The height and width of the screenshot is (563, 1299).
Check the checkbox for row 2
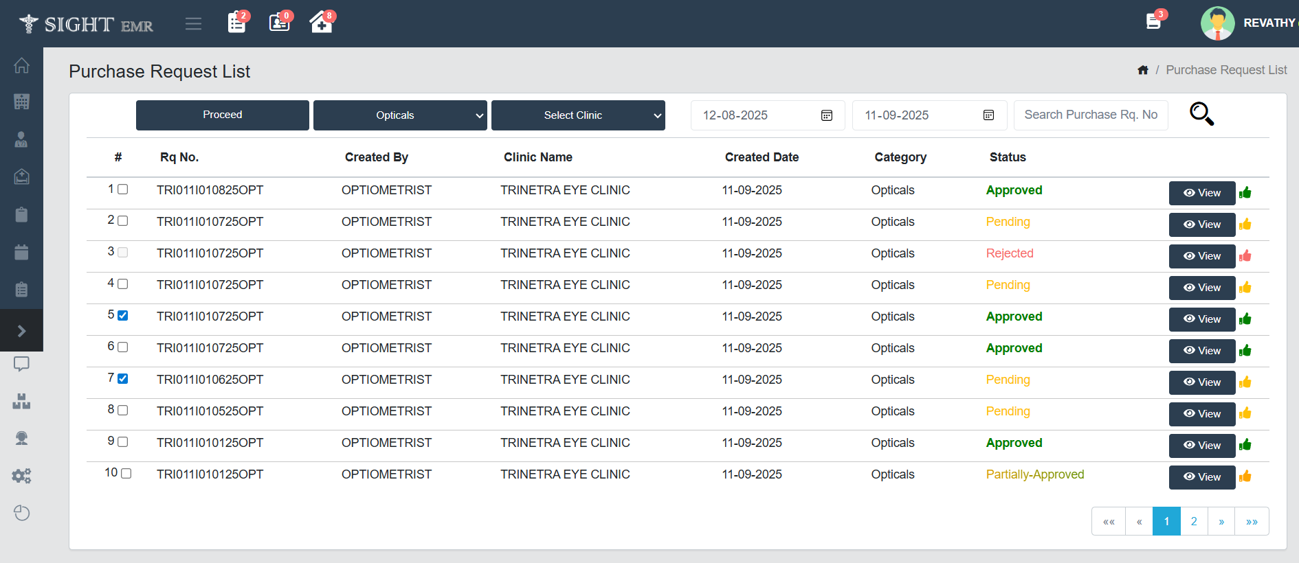[123, 221]
